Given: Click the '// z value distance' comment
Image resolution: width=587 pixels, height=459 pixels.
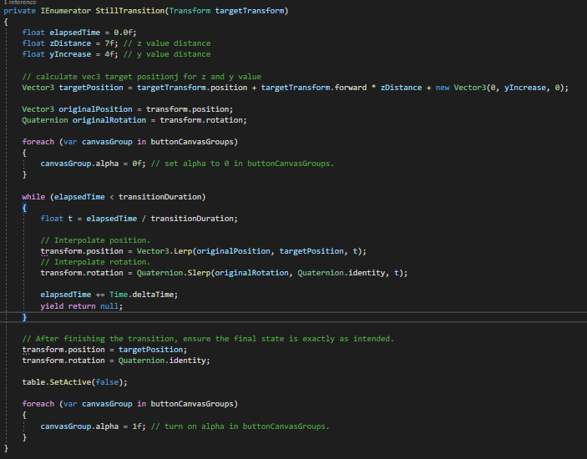Looking at the screenshot, I should [x=167, y=43].
